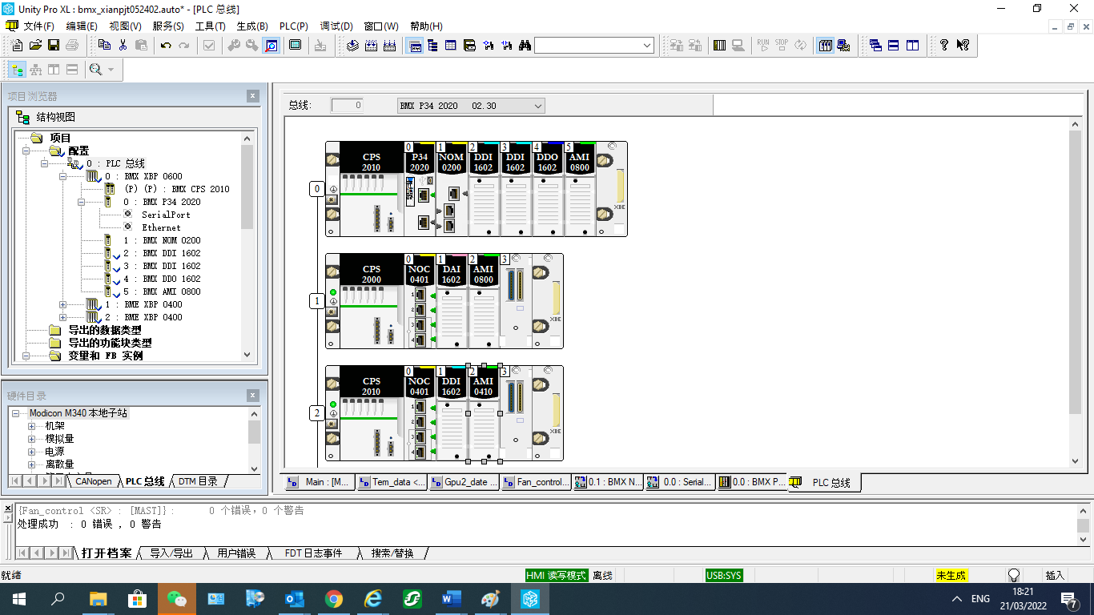The width and height of the screenshot is (1094, 615).
Task: Click the build project download-stack icon
Action: (x=353, y=46)
